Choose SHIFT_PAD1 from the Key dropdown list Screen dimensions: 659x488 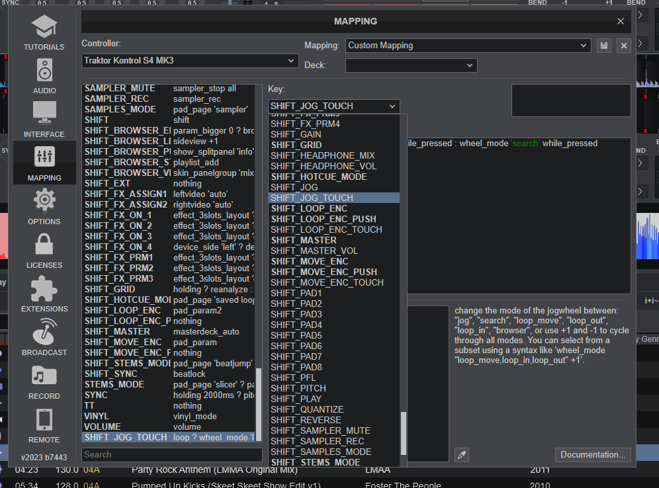[333, 293]
